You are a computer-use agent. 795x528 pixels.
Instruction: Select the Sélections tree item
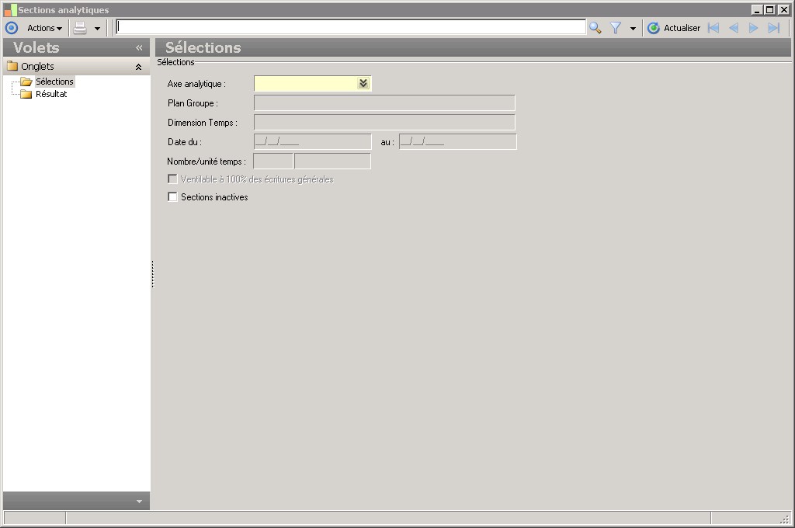[x=54, y=82]
